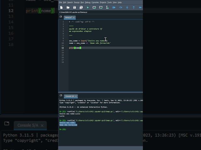Open the Edit menu
Image resolution: width=201 pixels, height=150 pixels.
point(65,2)
